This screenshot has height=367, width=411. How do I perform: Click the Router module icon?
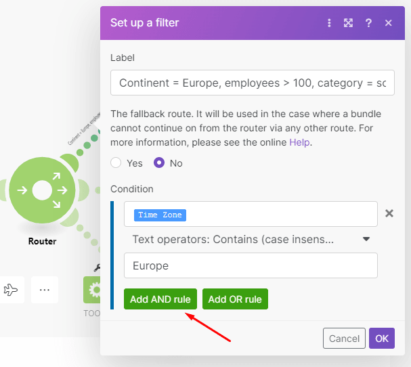tap(42, 190)
